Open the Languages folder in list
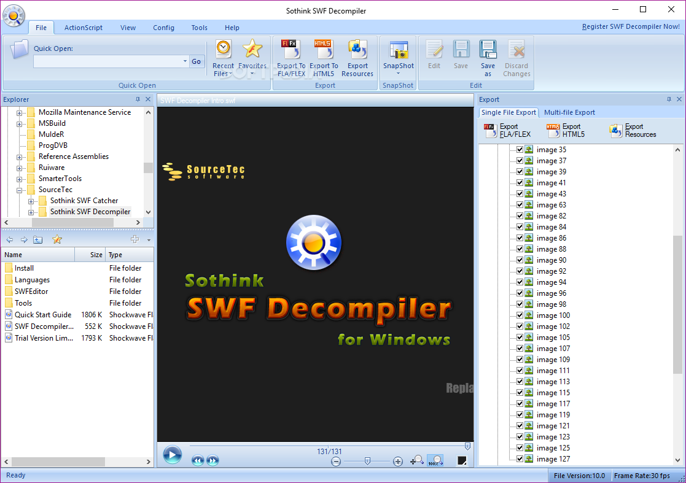 (x=32, y=280)
